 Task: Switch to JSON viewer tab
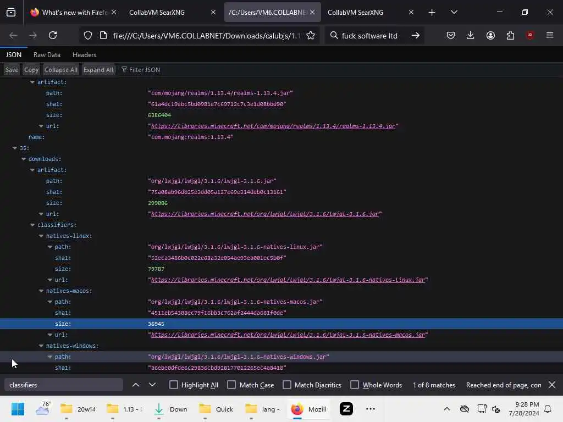(x=14, y=55)
